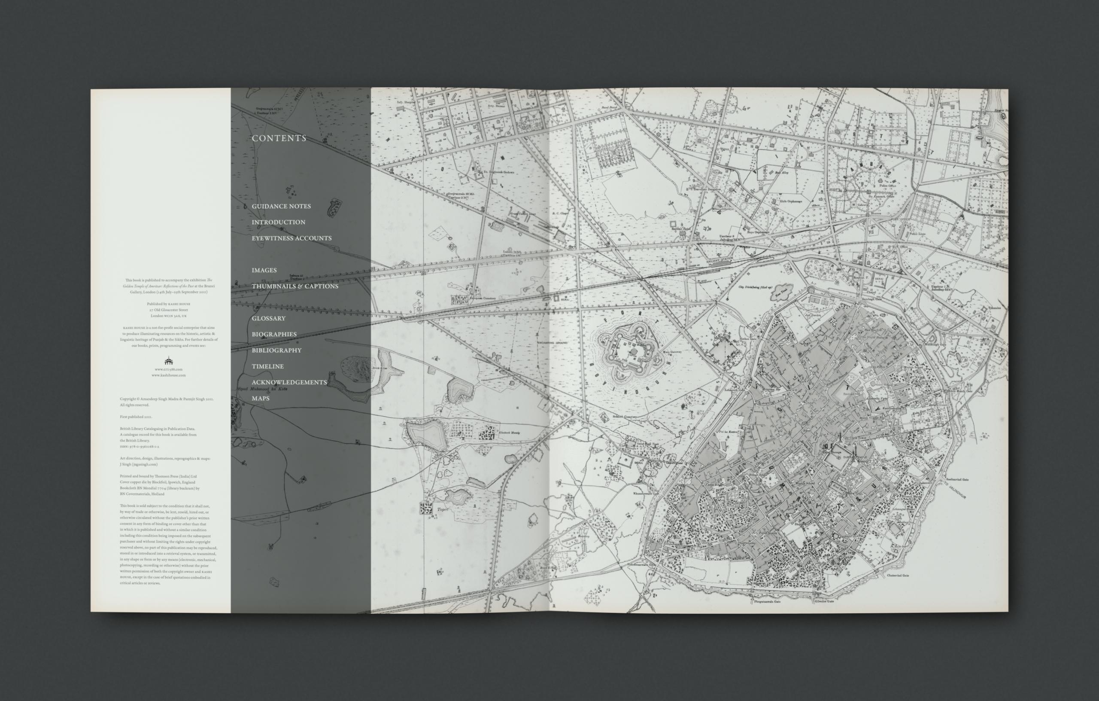Click the '27 Old Gloucester Street' address line
This screenshot has height=701, width=1099.
(168, 310)
